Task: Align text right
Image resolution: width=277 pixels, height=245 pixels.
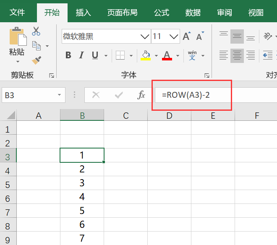Action: (251, 55)
